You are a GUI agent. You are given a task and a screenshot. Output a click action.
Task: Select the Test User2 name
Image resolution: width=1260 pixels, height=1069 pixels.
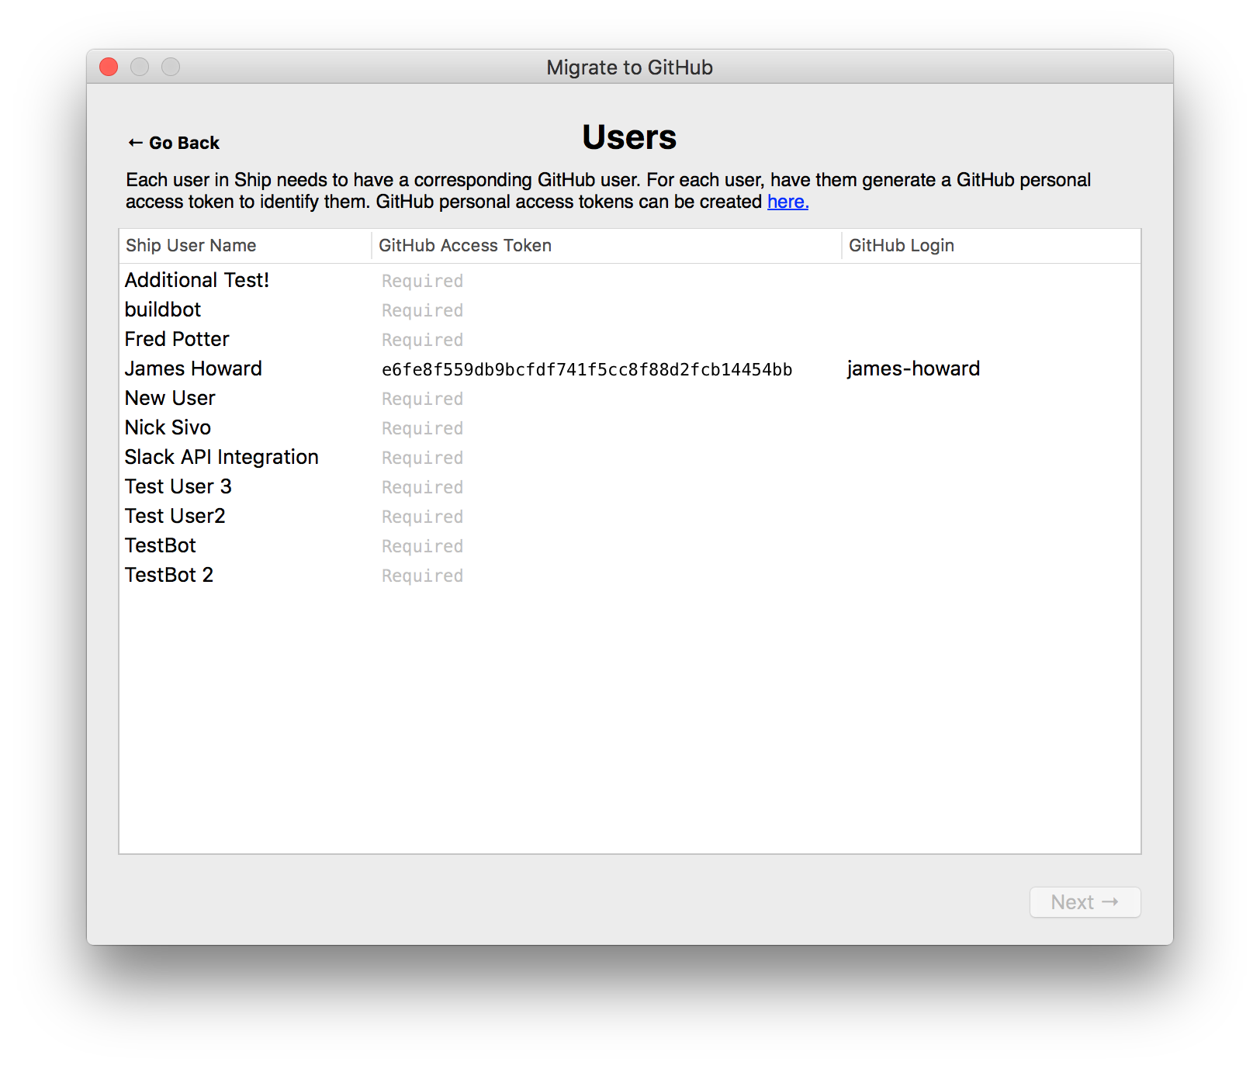[x=175, y=516]
